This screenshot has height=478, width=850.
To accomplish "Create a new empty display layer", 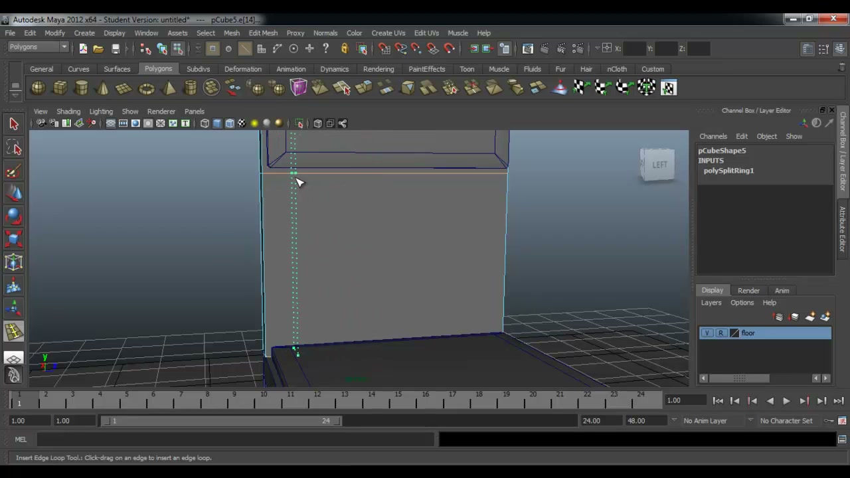I will coord(810,317).
